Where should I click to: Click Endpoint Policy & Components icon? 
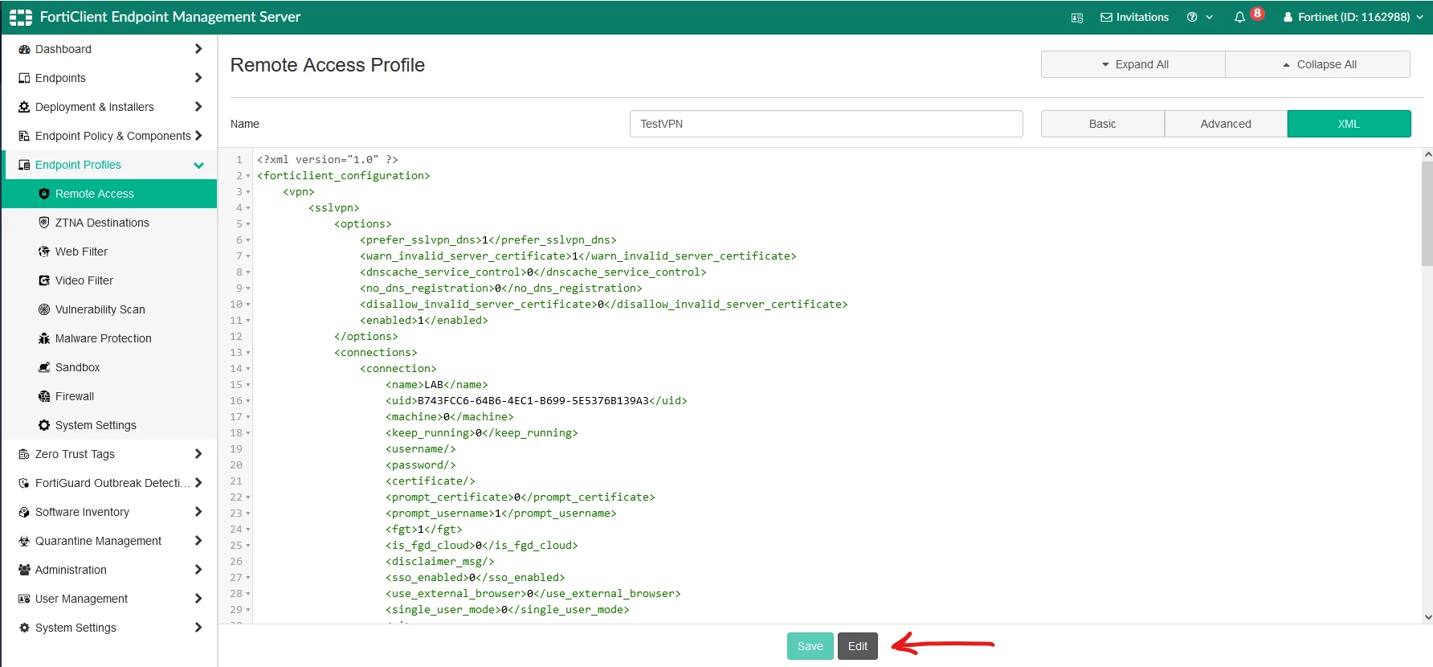click(x=24, y=136)
